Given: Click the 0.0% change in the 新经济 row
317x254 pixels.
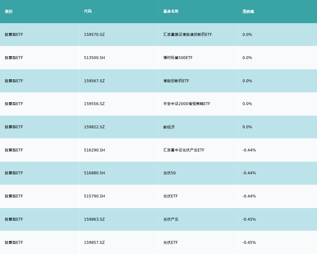Looking at the screenshot, I should pos(247,127).
